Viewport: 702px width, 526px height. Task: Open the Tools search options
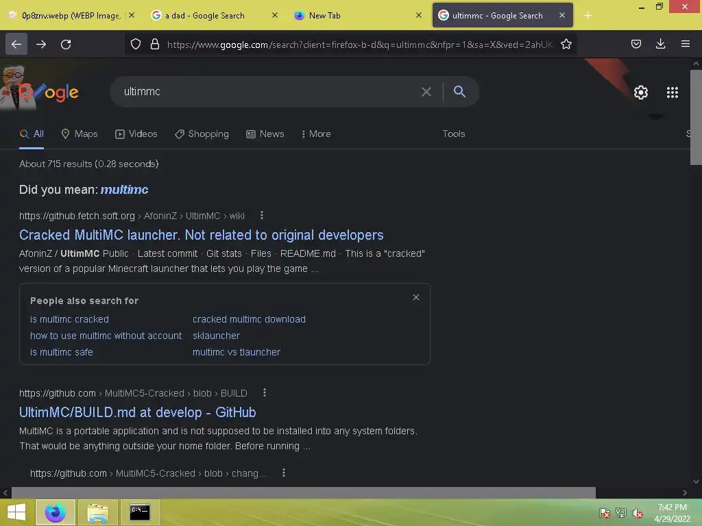coord(454,134)
